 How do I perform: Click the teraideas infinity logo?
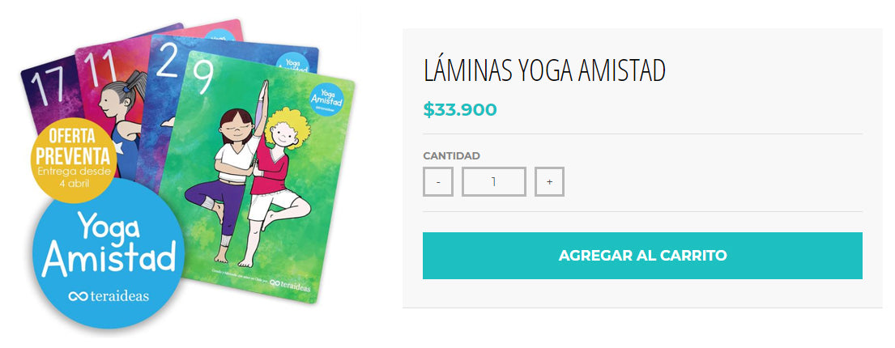(x=109, y=296)
